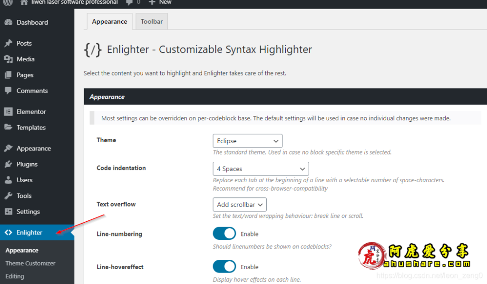The height and width of the screenshot is (284, 487).
Task: Open the Media library
Action: point(25,59)
